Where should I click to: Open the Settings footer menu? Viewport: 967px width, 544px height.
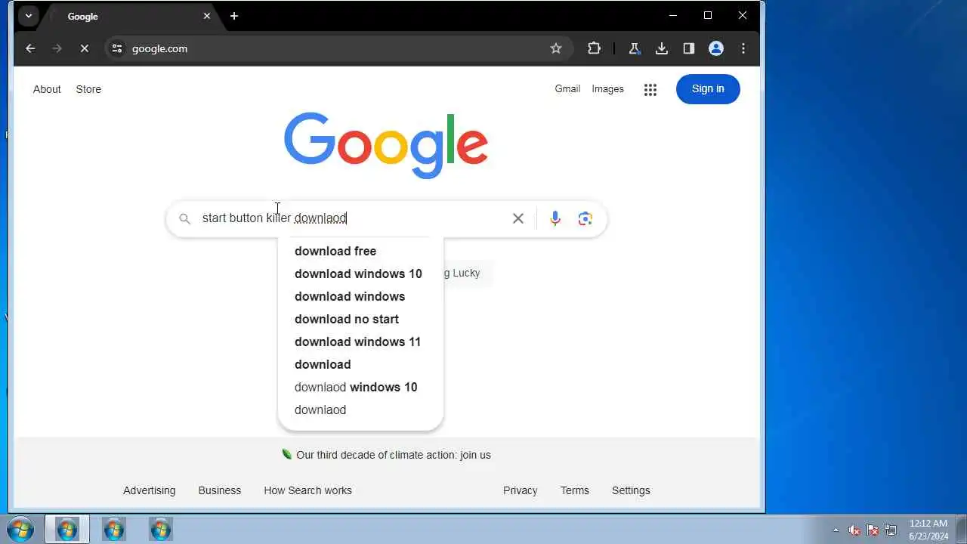click(631, 490)
